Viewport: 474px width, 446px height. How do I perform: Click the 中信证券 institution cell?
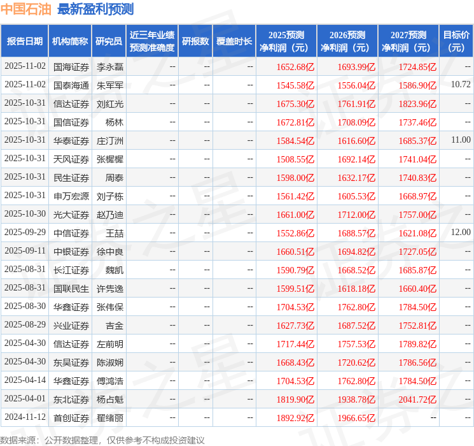coord(71,233)
